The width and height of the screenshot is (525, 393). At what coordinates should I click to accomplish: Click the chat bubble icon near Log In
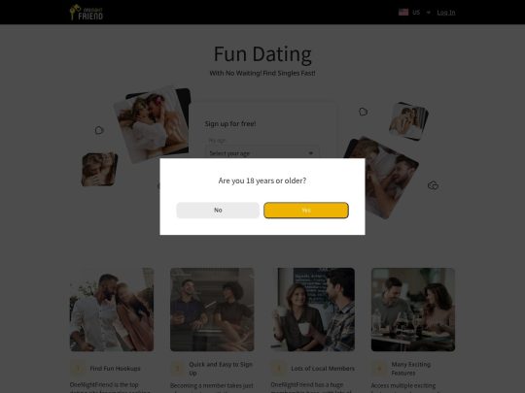[363, 112]
